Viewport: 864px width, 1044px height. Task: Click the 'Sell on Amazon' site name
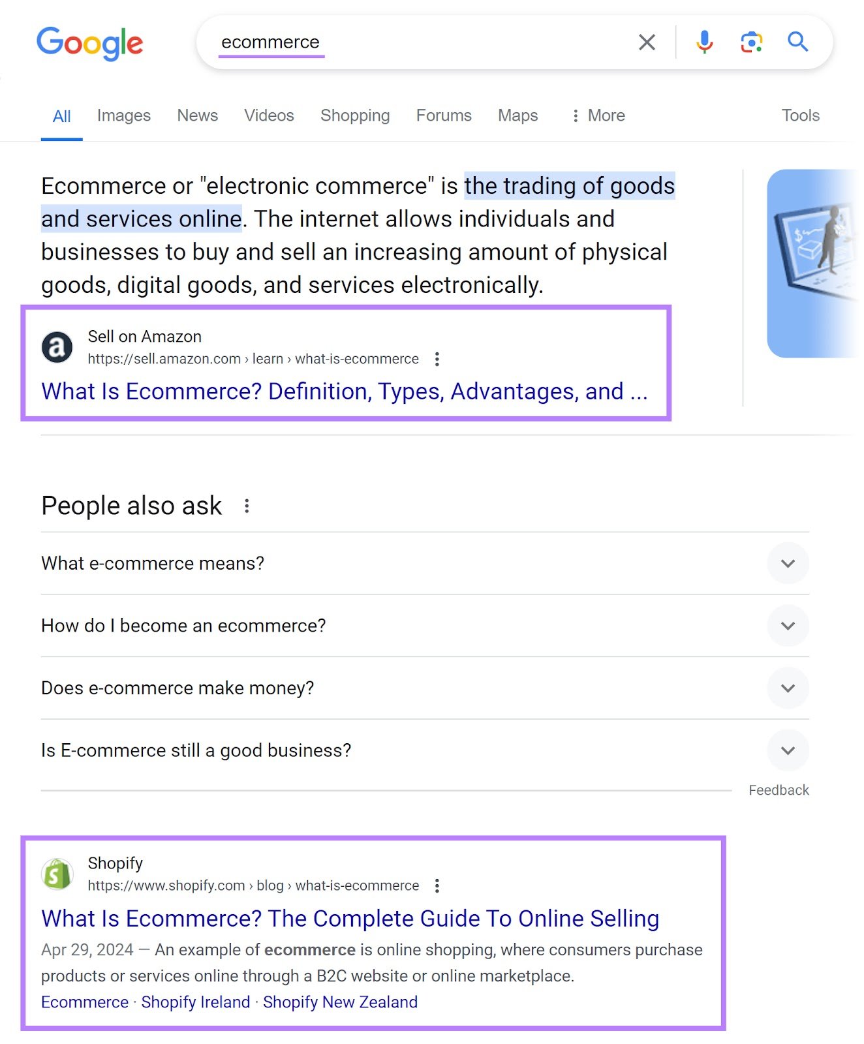click(145, 337)
